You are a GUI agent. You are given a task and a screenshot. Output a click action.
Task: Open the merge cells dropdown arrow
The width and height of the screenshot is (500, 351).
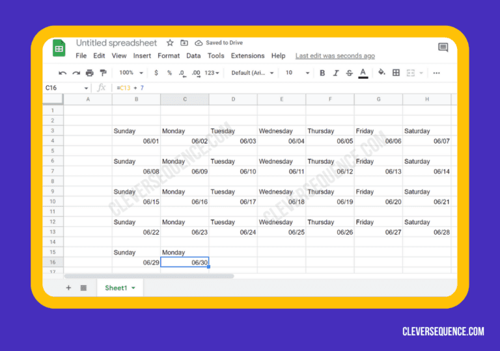421,73
